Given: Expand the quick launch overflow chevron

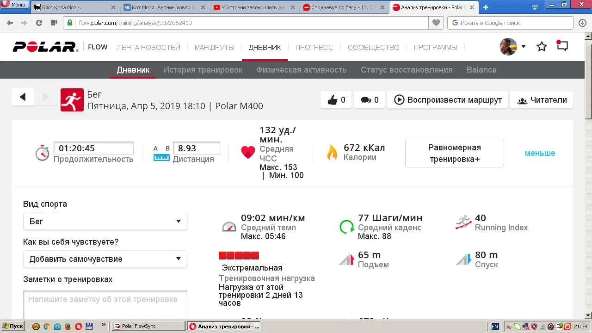Looking at the screenshot, I should [x=103, y=325].
